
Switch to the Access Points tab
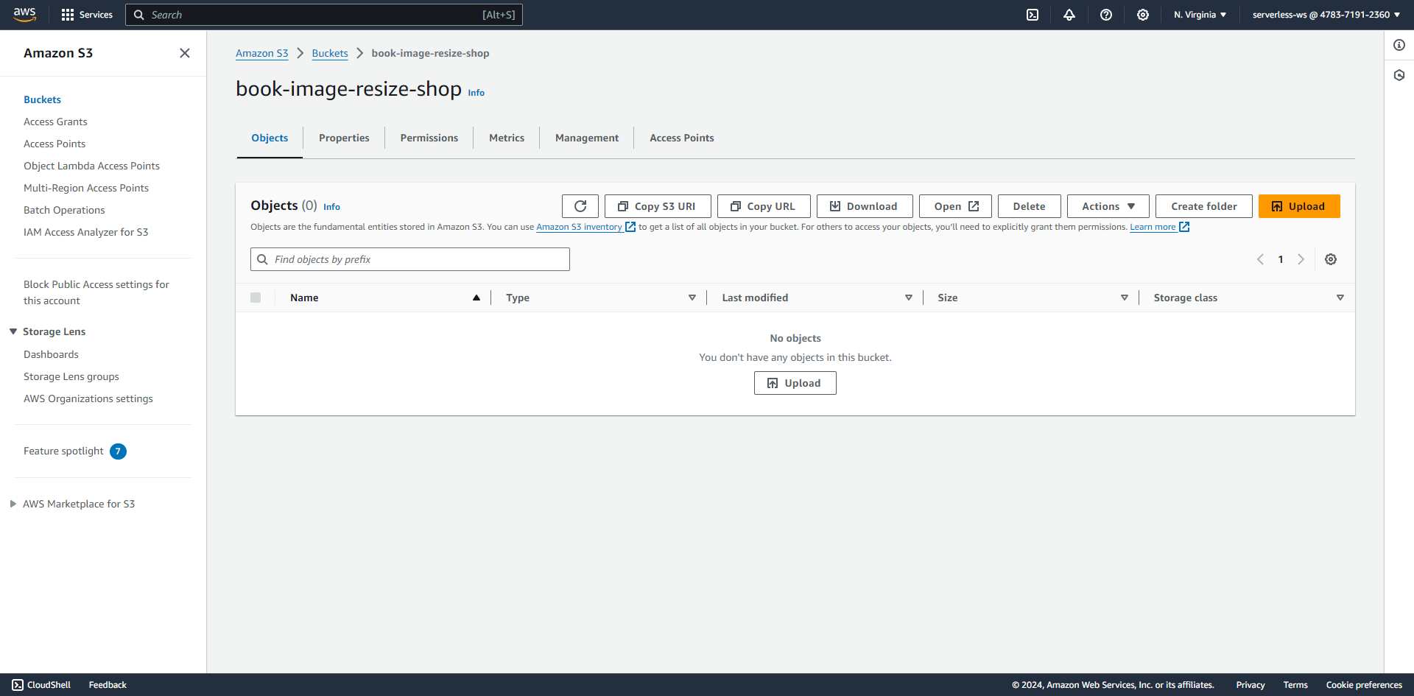682,138
